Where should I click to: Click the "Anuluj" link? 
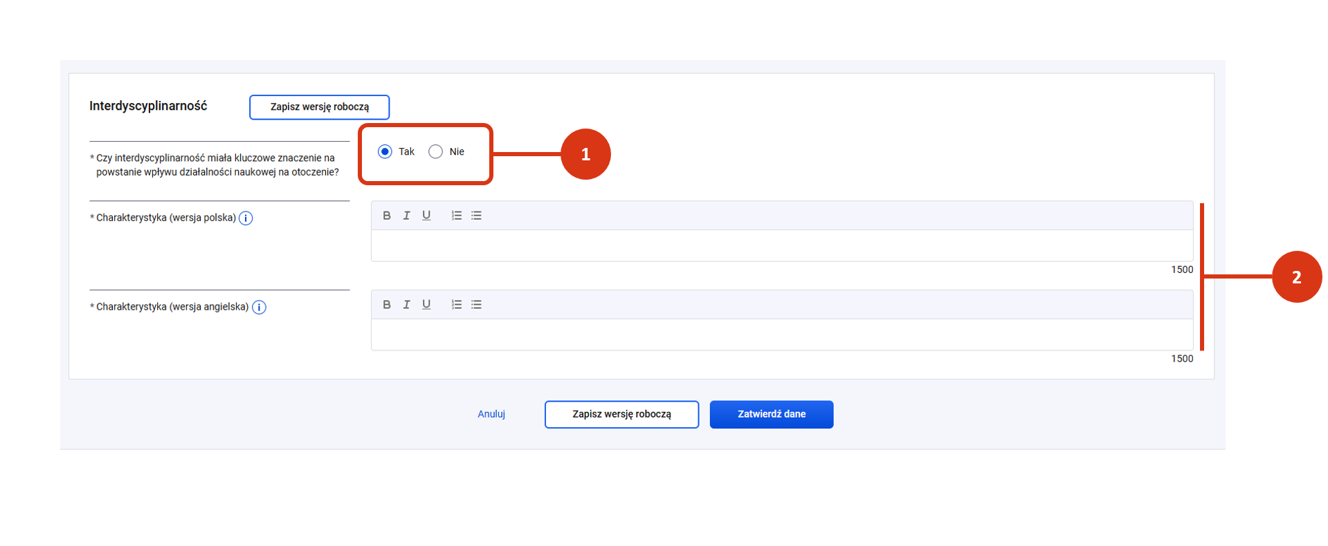tap(491, 415)
